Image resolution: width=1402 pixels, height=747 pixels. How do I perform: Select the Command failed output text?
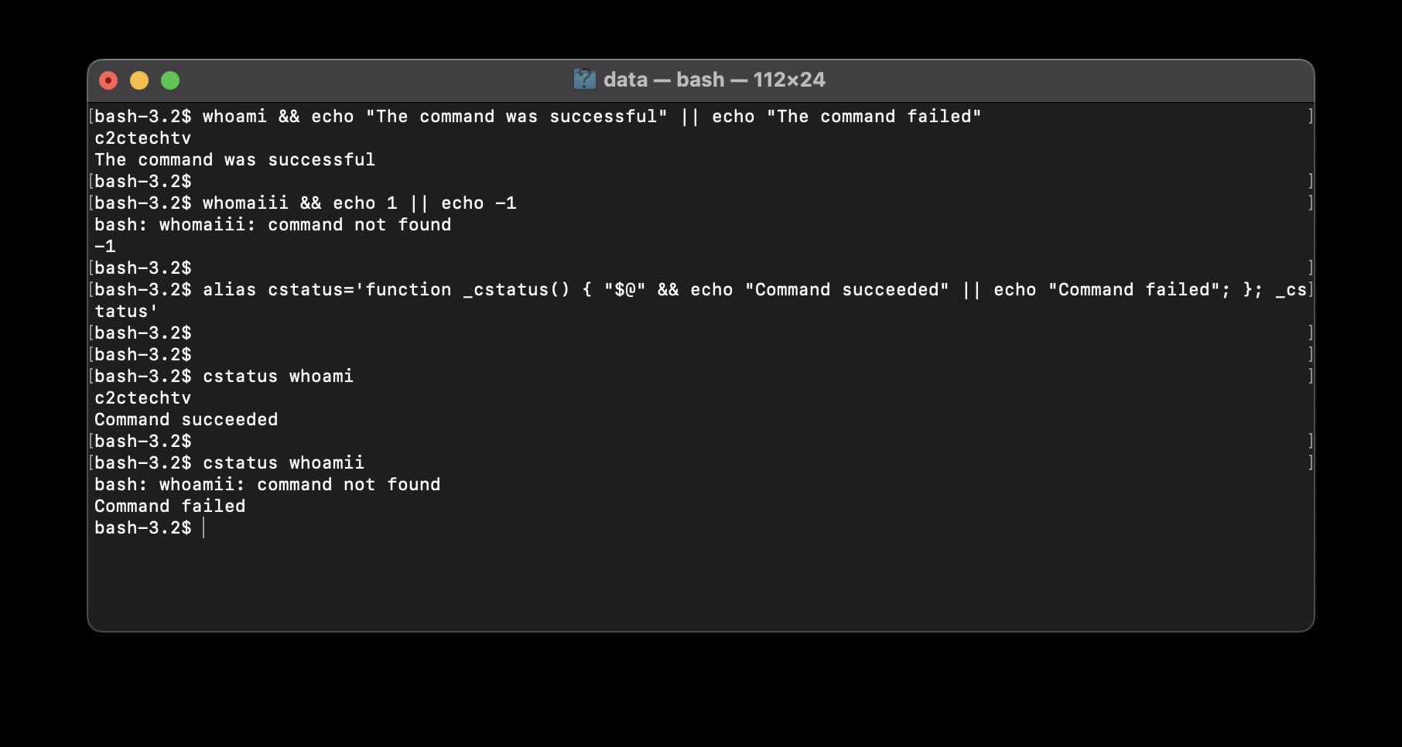click(169, 506)
